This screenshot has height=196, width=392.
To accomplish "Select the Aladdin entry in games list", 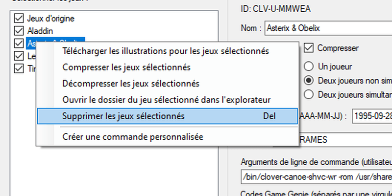I will point(40,31).
